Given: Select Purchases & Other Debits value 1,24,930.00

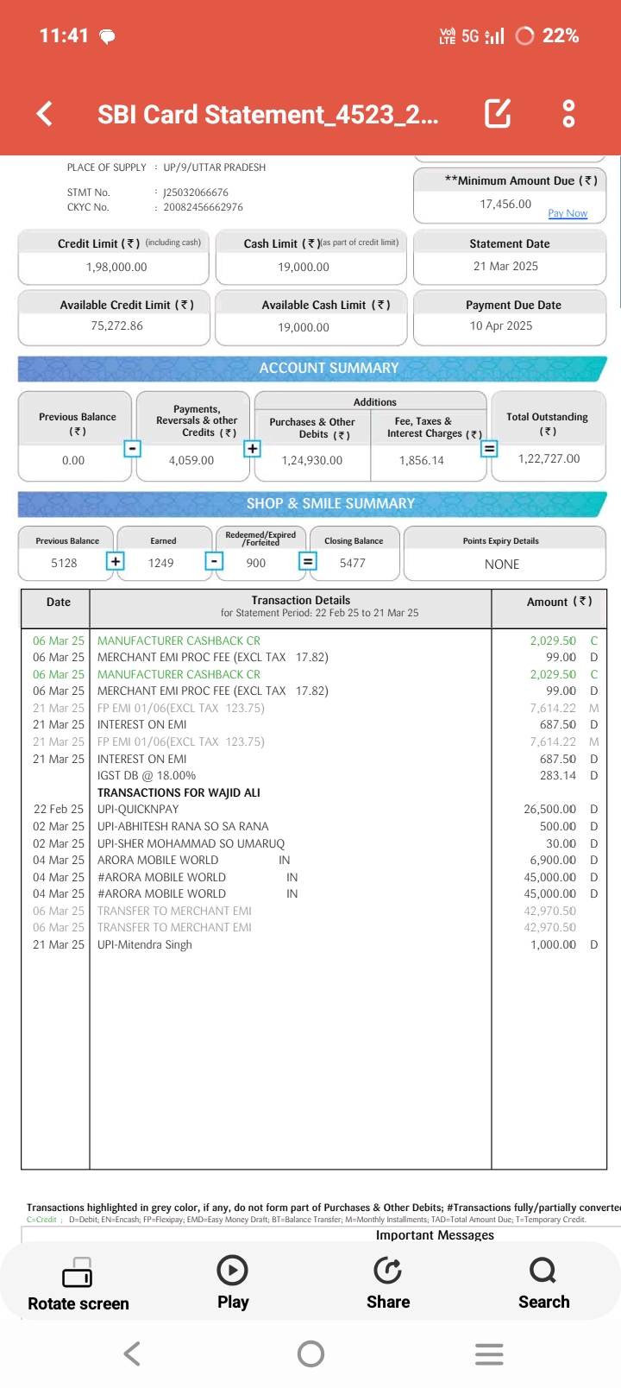Looking at the screenshot, I should [312, 460].
